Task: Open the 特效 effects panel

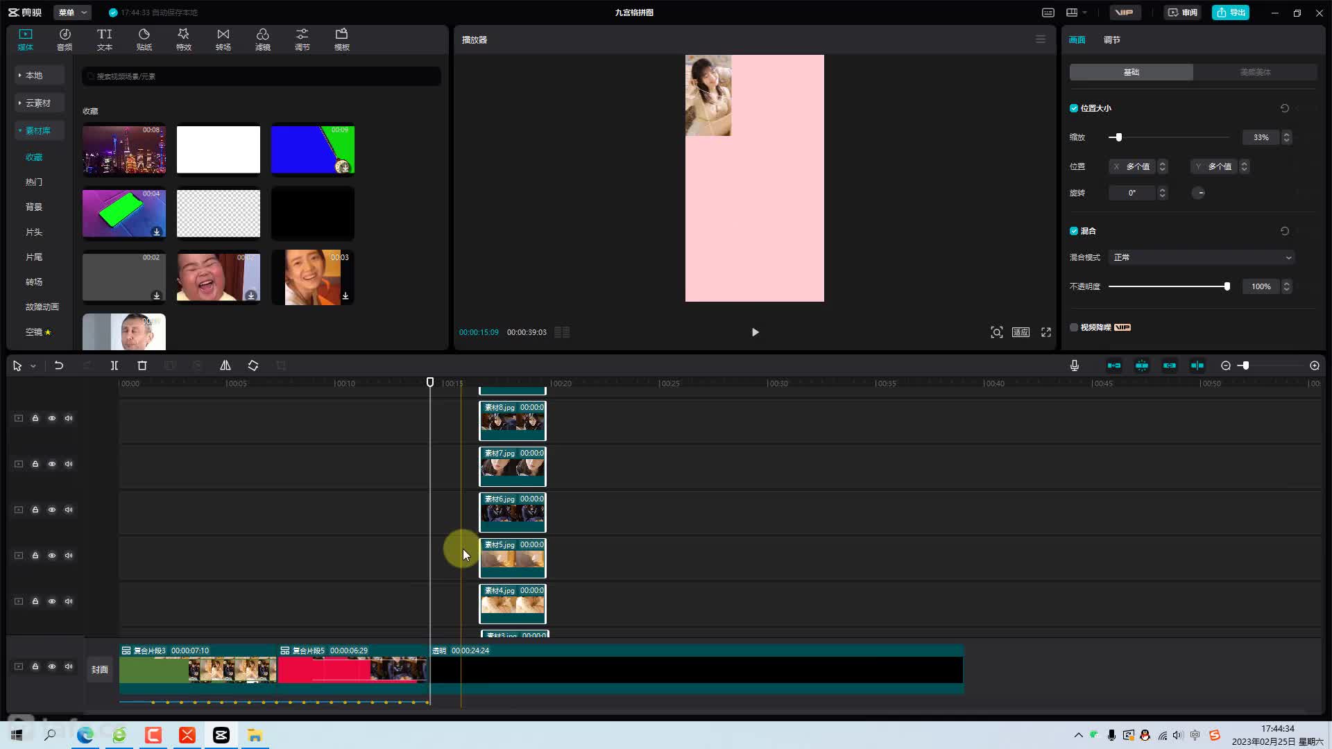Action: click(x=184, y=40)
